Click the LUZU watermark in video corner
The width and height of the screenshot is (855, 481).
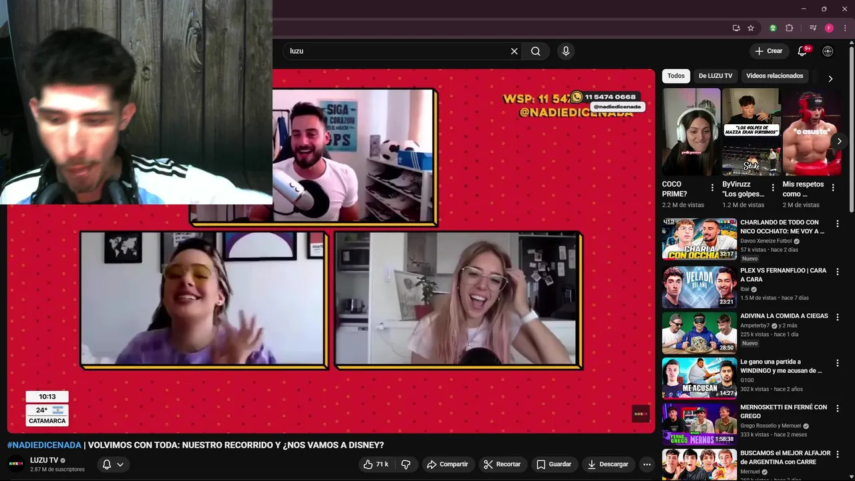point(641,414)
